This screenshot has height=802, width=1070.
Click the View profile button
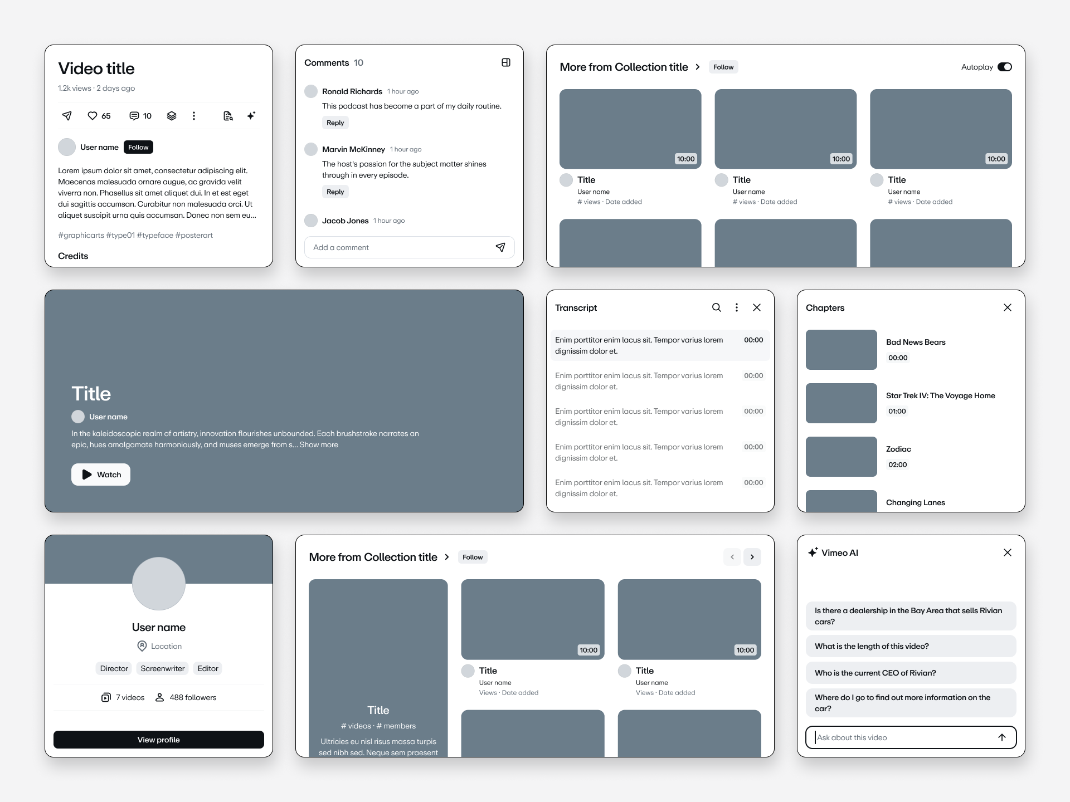[x=159, y=740]
